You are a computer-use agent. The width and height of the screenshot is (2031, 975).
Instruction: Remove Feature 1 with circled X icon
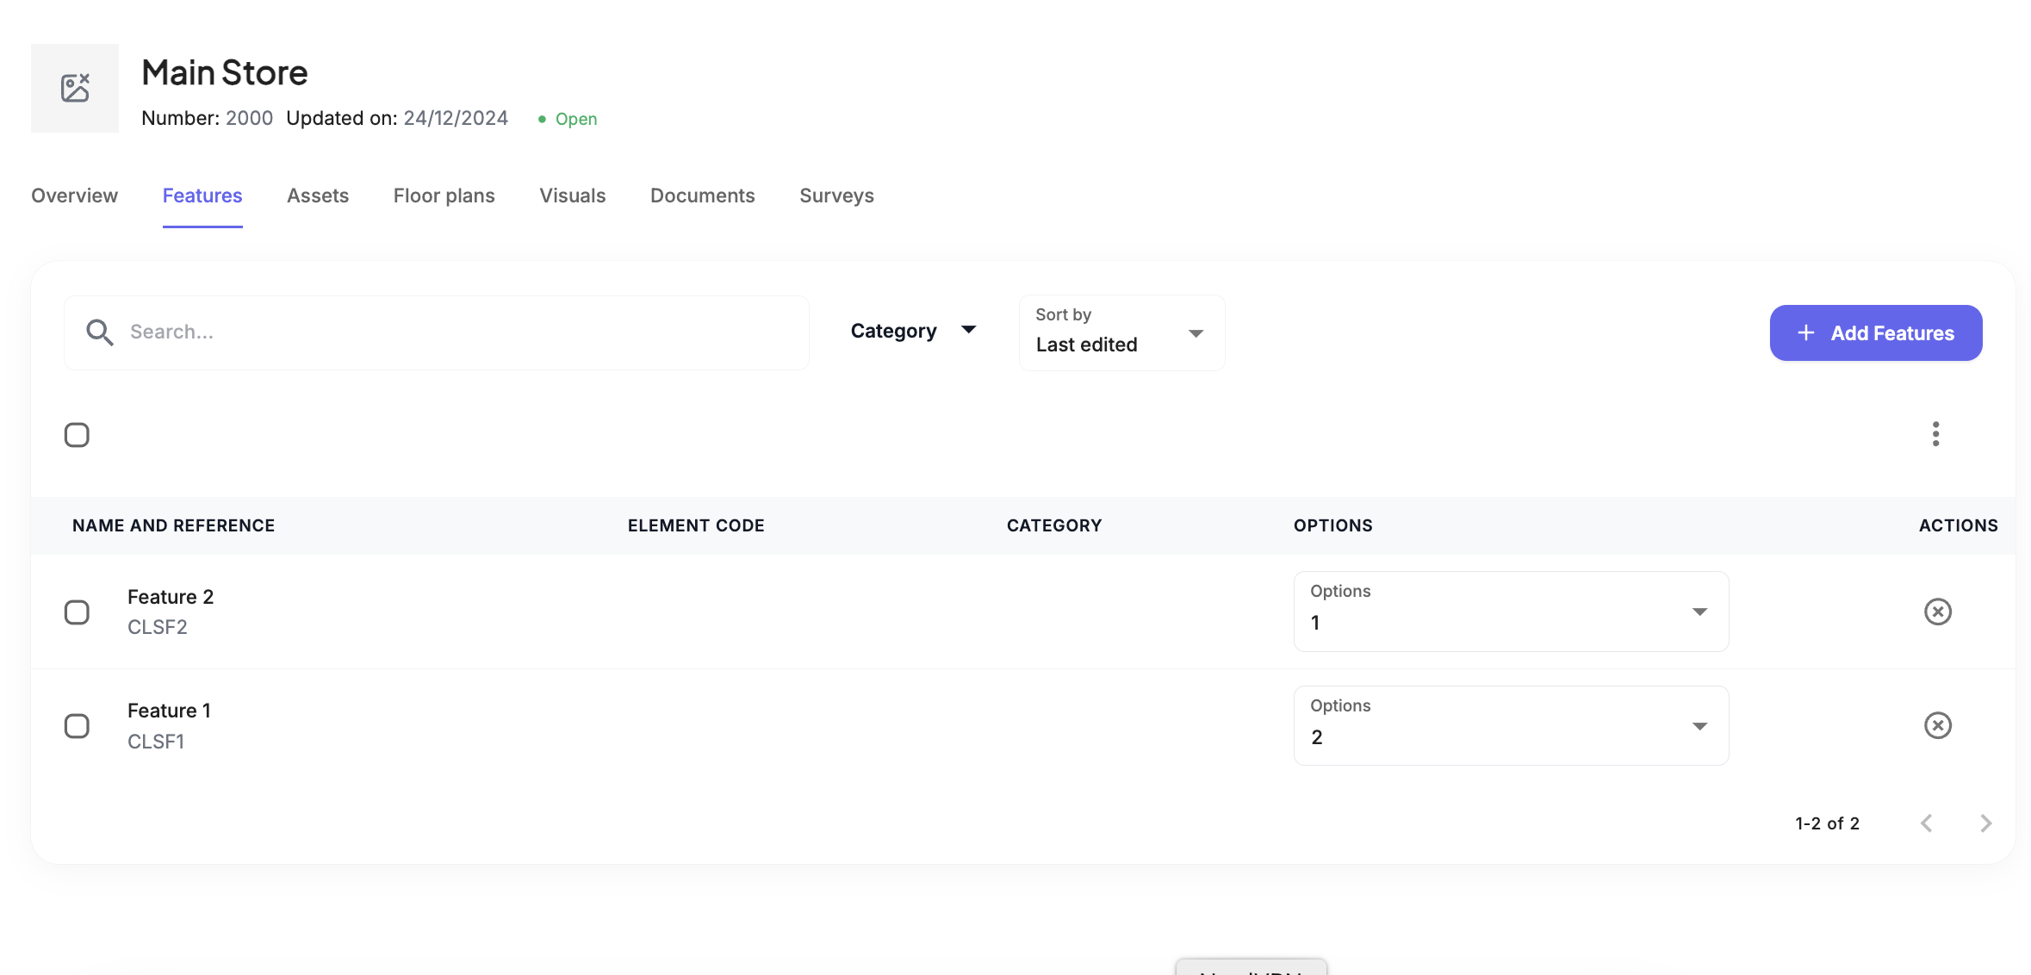tap(1937, 725)
